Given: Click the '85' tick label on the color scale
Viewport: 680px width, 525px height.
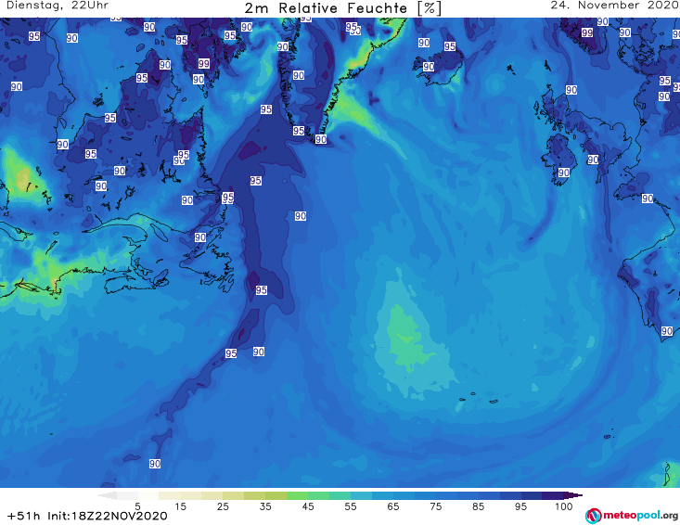Looking at the screenshot, I should [479, 506].
